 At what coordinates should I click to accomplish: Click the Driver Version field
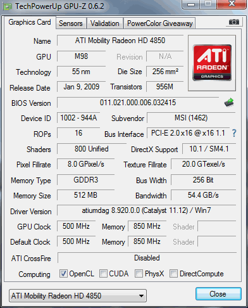[146, 210]
